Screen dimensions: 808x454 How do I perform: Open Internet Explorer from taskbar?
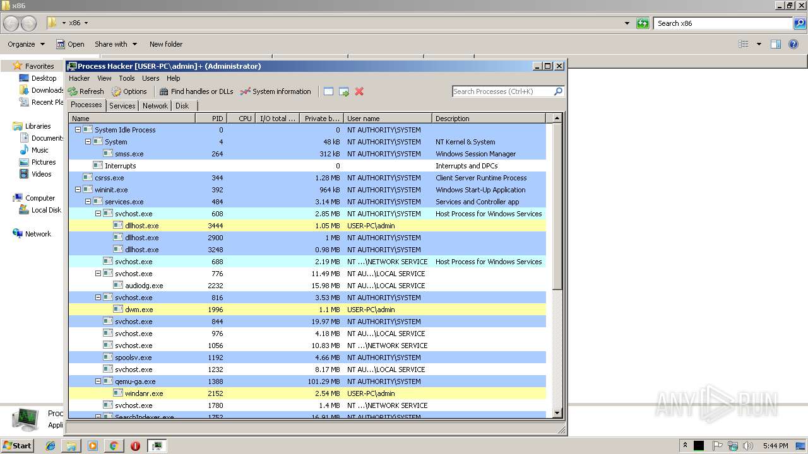tap(50, 446)
